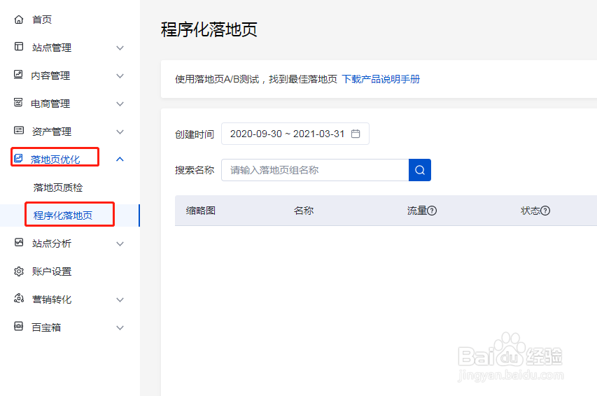
Task: Click the 站点分析 sidebar icon
Action: [x=19, y=242]
